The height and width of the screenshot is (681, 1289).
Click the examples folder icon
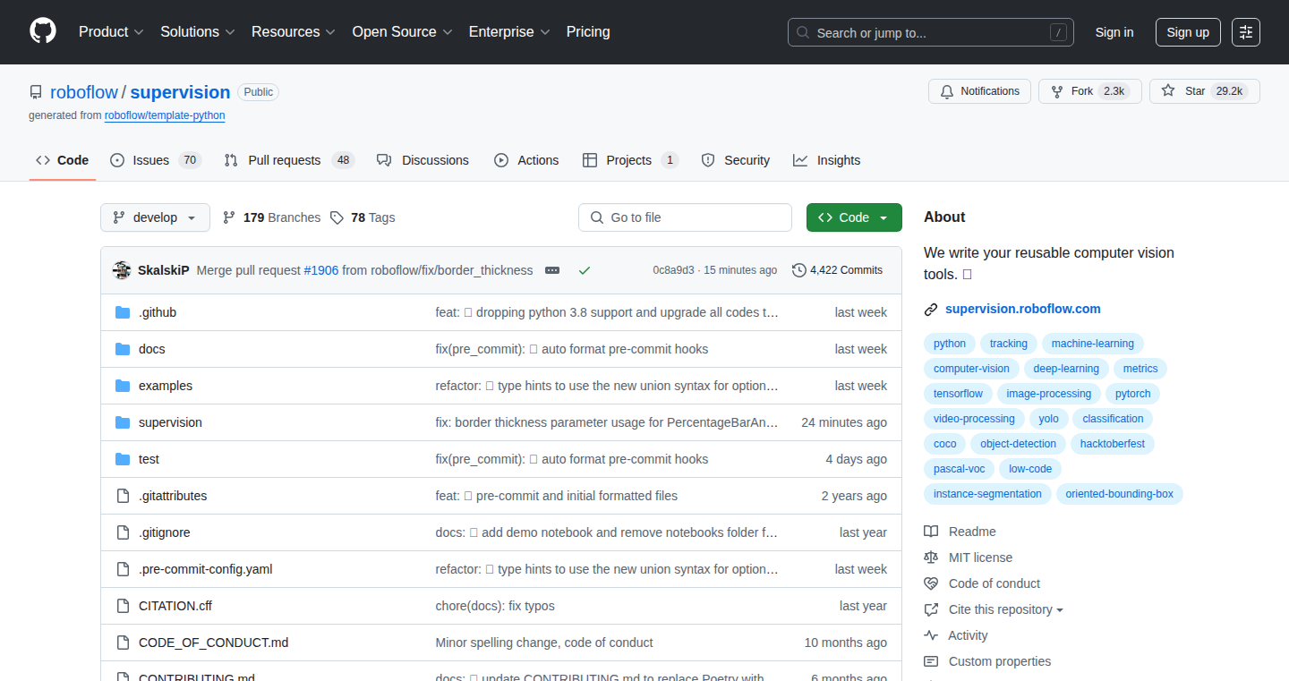point(123,386)
